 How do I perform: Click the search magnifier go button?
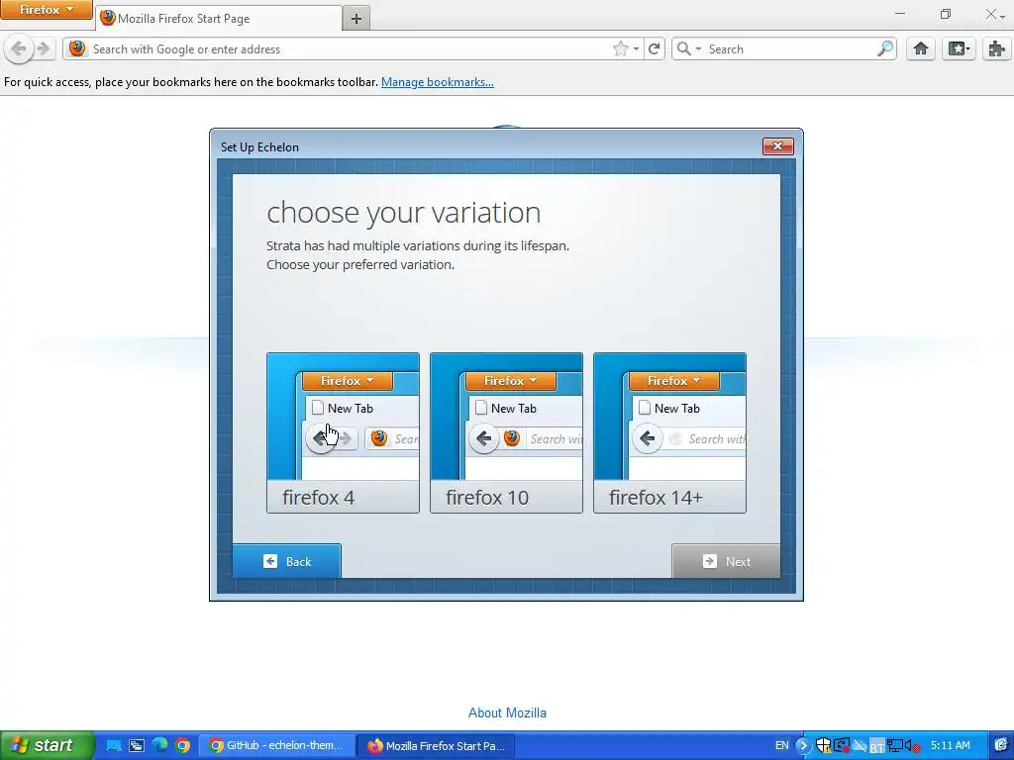click(x=884, y=48)
